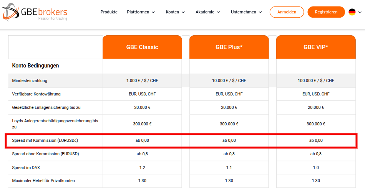Viewport: 365px width, 189px height.
Task: Click 20.000 € under GBE Classic
Action: tap(142, 107)
